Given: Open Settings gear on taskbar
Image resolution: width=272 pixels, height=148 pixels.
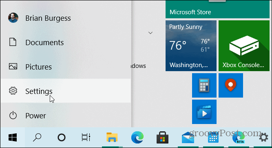Looking at the screenshot, I should pyautogui.click(x=263, y=137).
